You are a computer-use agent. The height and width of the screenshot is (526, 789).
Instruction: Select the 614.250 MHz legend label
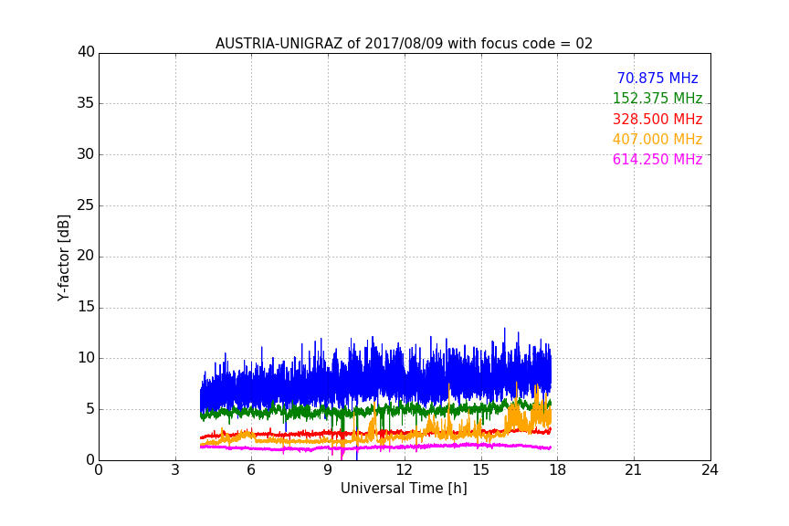coord(657,159)
